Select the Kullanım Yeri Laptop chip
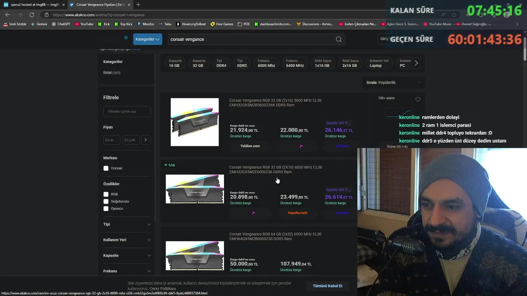The image size is (527, 296). click(x=379, y=63)
